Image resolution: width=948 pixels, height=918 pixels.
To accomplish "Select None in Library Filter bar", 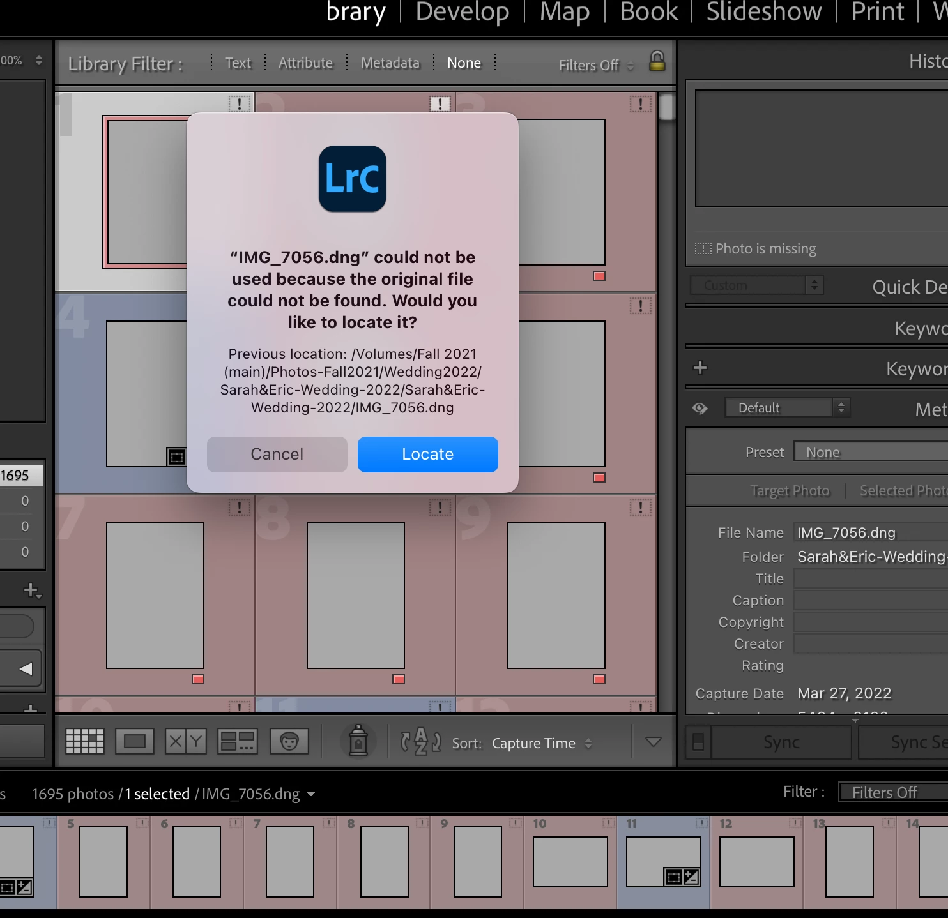I will (x=464, y=63).
